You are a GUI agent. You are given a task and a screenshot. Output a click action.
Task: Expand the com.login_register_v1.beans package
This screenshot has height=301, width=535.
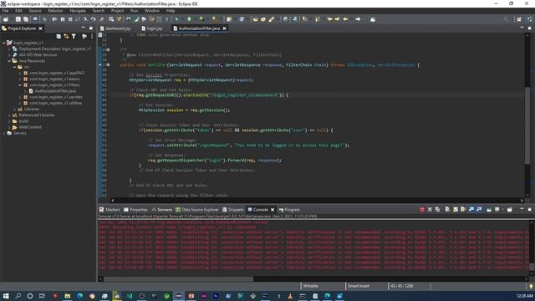[x=20, y=79]
